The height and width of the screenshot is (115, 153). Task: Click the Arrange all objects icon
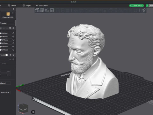52,10
